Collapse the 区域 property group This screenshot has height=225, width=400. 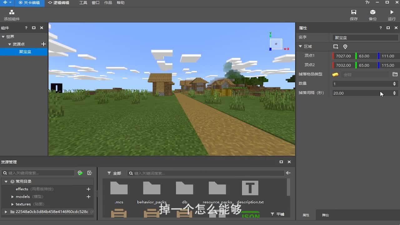click(x=300, y=47)
